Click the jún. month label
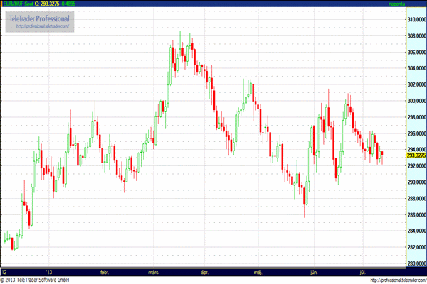The height and width of the screenshot is (284, 427). pyautogui.click(x=313, y=271)
